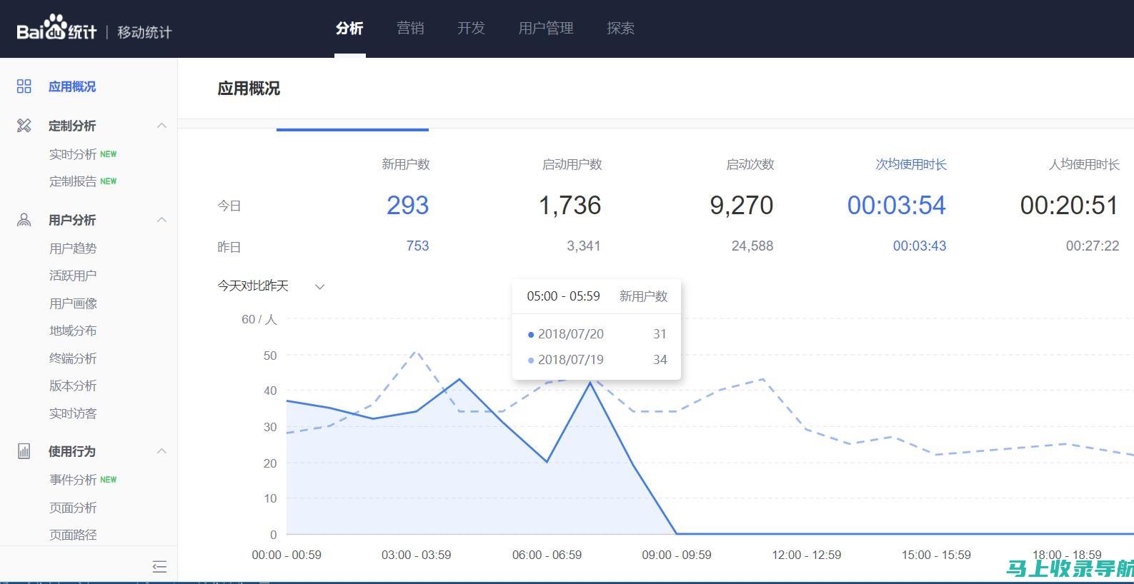This screenshot has width=1134, height=584.
Task: Open 用户趋势 in the sidebar
Action: click(x=73, y=248)
